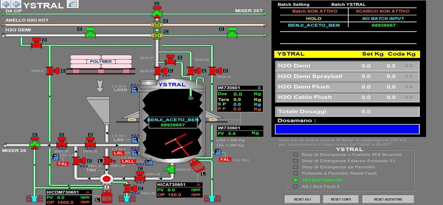This screenshot has width=443, height=205.
Task: Select valve V050.14
Action: (x=215, y=70)
